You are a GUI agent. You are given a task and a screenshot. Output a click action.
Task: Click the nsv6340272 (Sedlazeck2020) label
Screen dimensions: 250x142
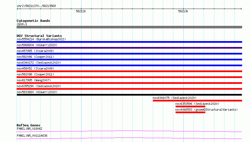point(39,63)
